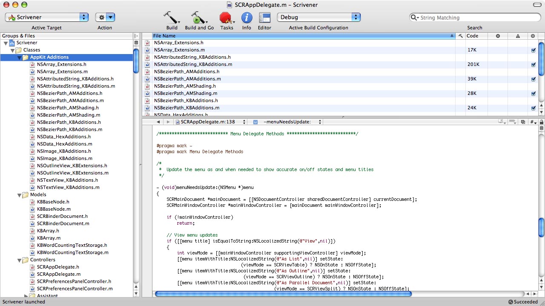Open the included files # popup
Screen dimensions: 545x306
pyautogui.click(x=533, y=122)
